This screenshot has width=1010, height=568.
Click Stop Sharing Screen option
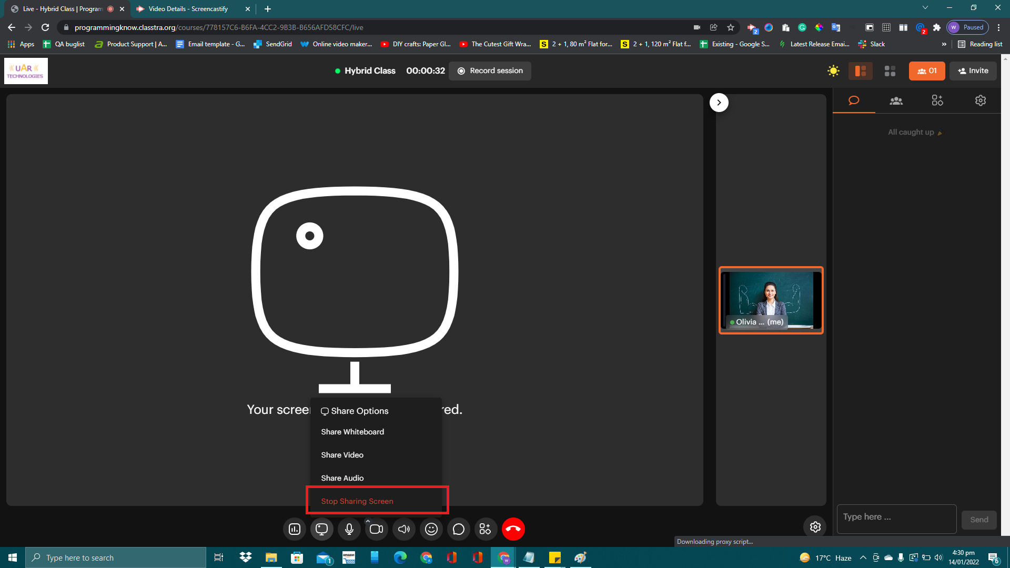click(x=357, y=501)
